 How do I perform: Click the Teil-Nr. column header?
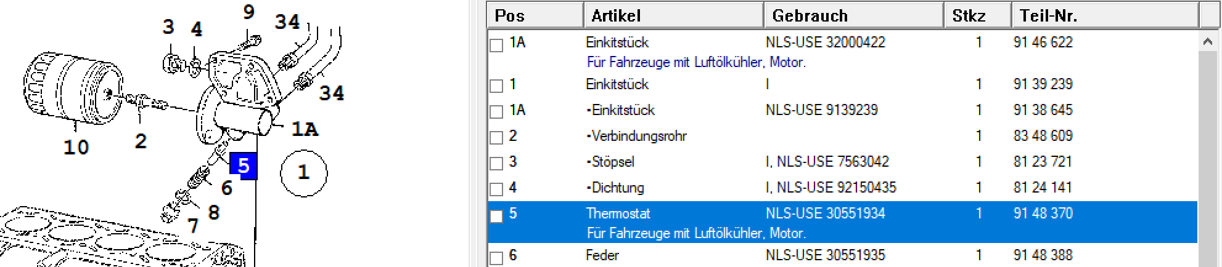tap(1105, 15)
